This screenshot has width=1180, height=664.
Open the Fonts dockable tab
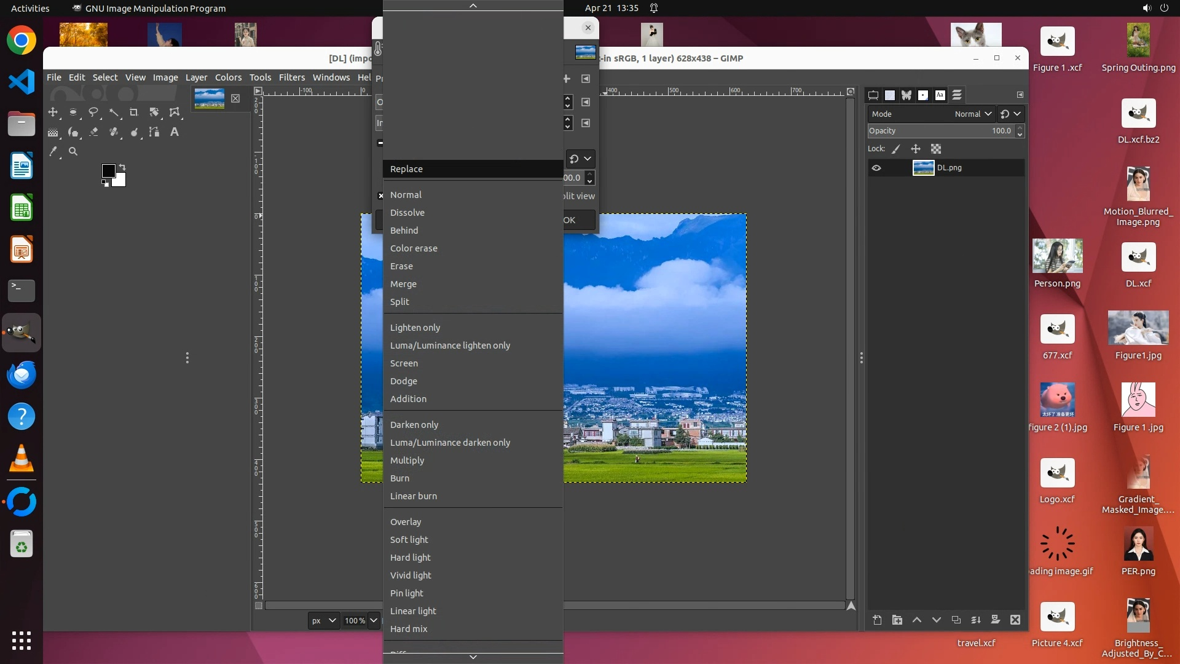click(940, 95)
